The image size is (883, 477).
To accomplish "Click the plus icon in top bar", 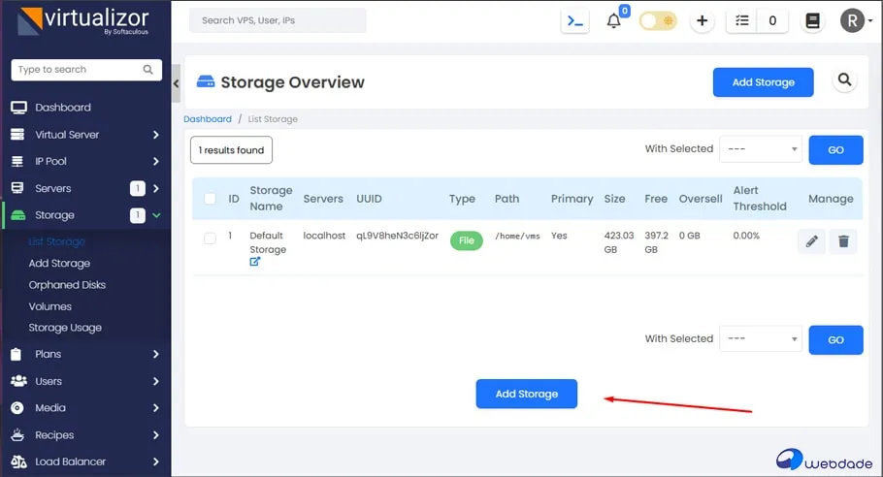I will pos(703,21).
